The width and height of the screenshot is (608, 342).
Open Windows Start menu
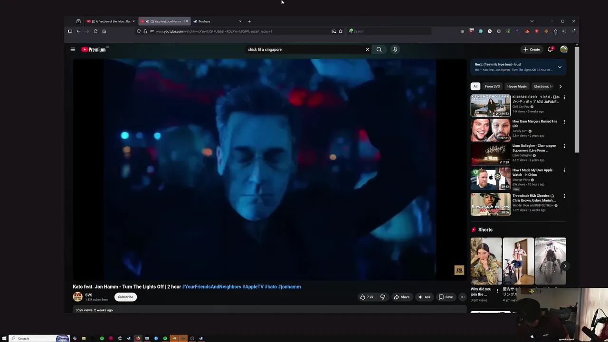(x=4, y=338)
